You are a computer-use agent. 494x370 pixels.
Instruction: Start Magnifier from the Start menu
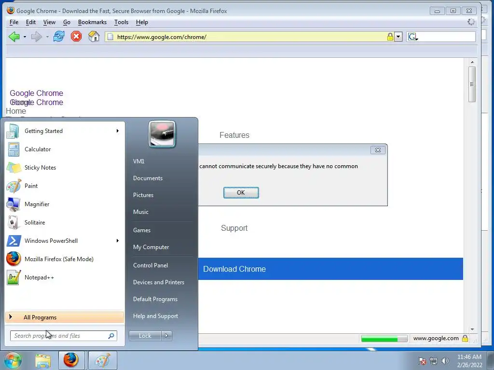pos(65,204)
